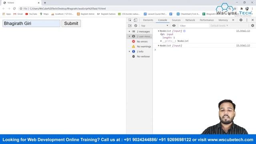Open the Default levels dropdown
Image resolution: width=256 pixels, height=144 pixels.
[x=219, y=26]
